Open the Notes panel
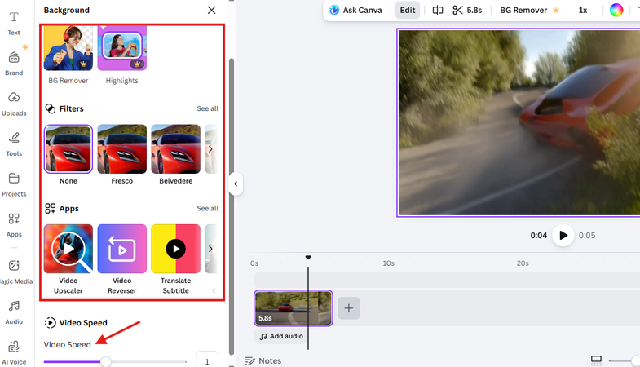Viewport: 640px width, 367px height. click(263, 360)
